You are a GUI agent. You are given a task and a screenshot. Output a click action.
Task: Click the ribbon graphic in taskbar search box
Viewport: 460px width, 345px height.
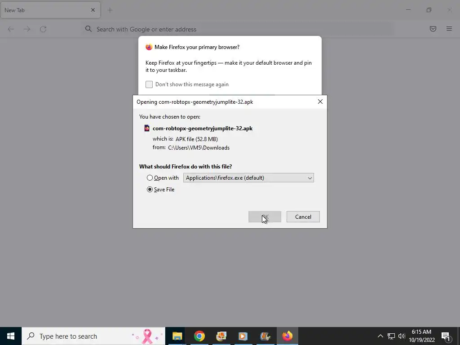pyautogui.click(x=147, y=336)
